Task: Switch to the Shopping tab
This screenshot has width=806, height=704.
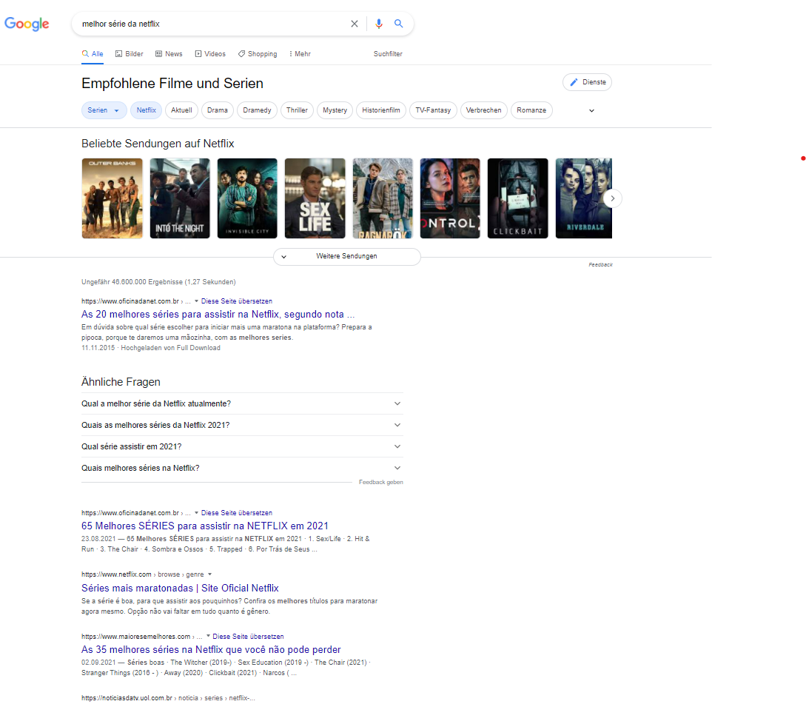Action: tap(257, 54)
